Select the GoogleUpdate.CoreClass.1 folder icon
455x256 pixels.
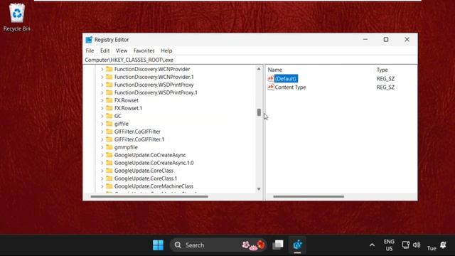tap(109, 178)
